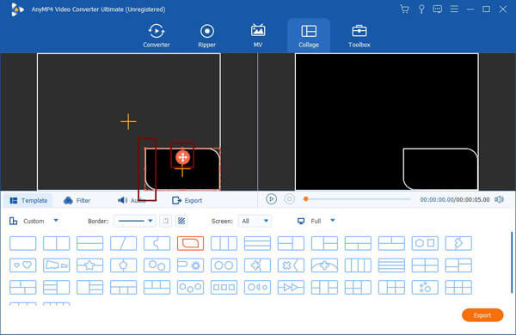Play the collage preview
Screen dimensions: 516x335
click(271, 199)
